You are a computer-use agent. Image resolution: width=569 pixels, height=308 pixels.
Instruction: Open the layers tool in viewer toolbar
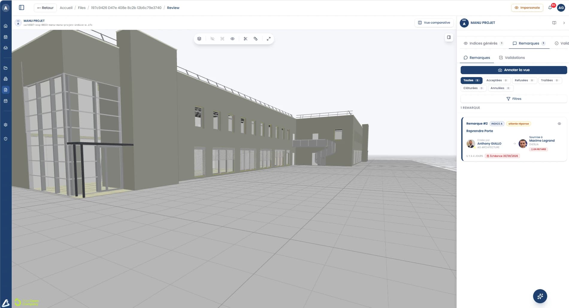click(199, 39)
